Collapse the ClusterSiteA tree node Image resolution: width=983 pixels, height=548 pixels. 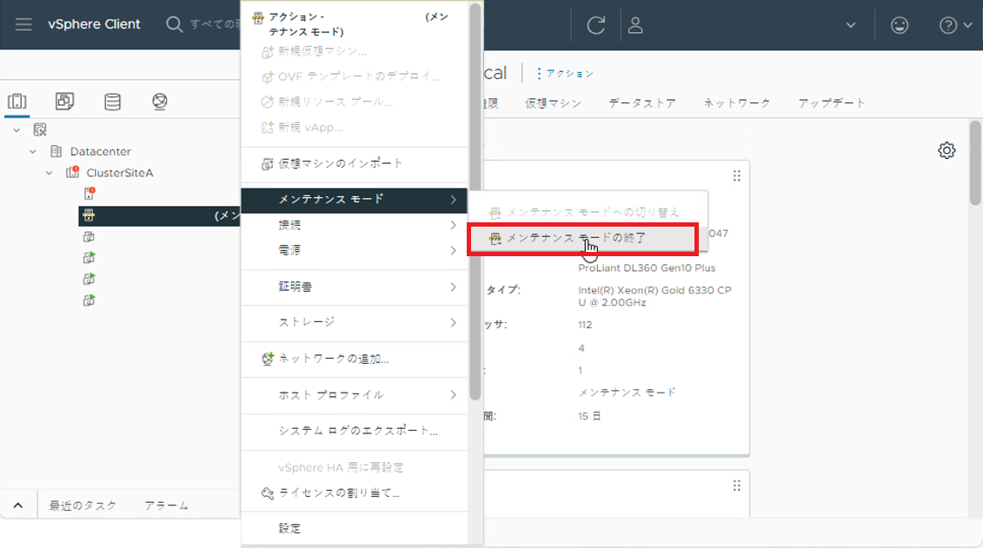(x=50, y=173)
